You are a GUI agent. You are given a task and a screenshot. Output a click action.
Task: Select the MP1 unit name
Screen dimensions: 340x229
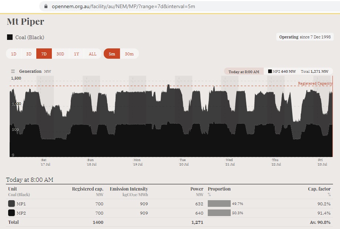coord(21,204)
